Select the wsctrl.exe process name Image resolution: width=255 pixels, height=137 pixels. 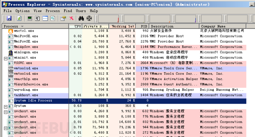click(x=24, y=31)
